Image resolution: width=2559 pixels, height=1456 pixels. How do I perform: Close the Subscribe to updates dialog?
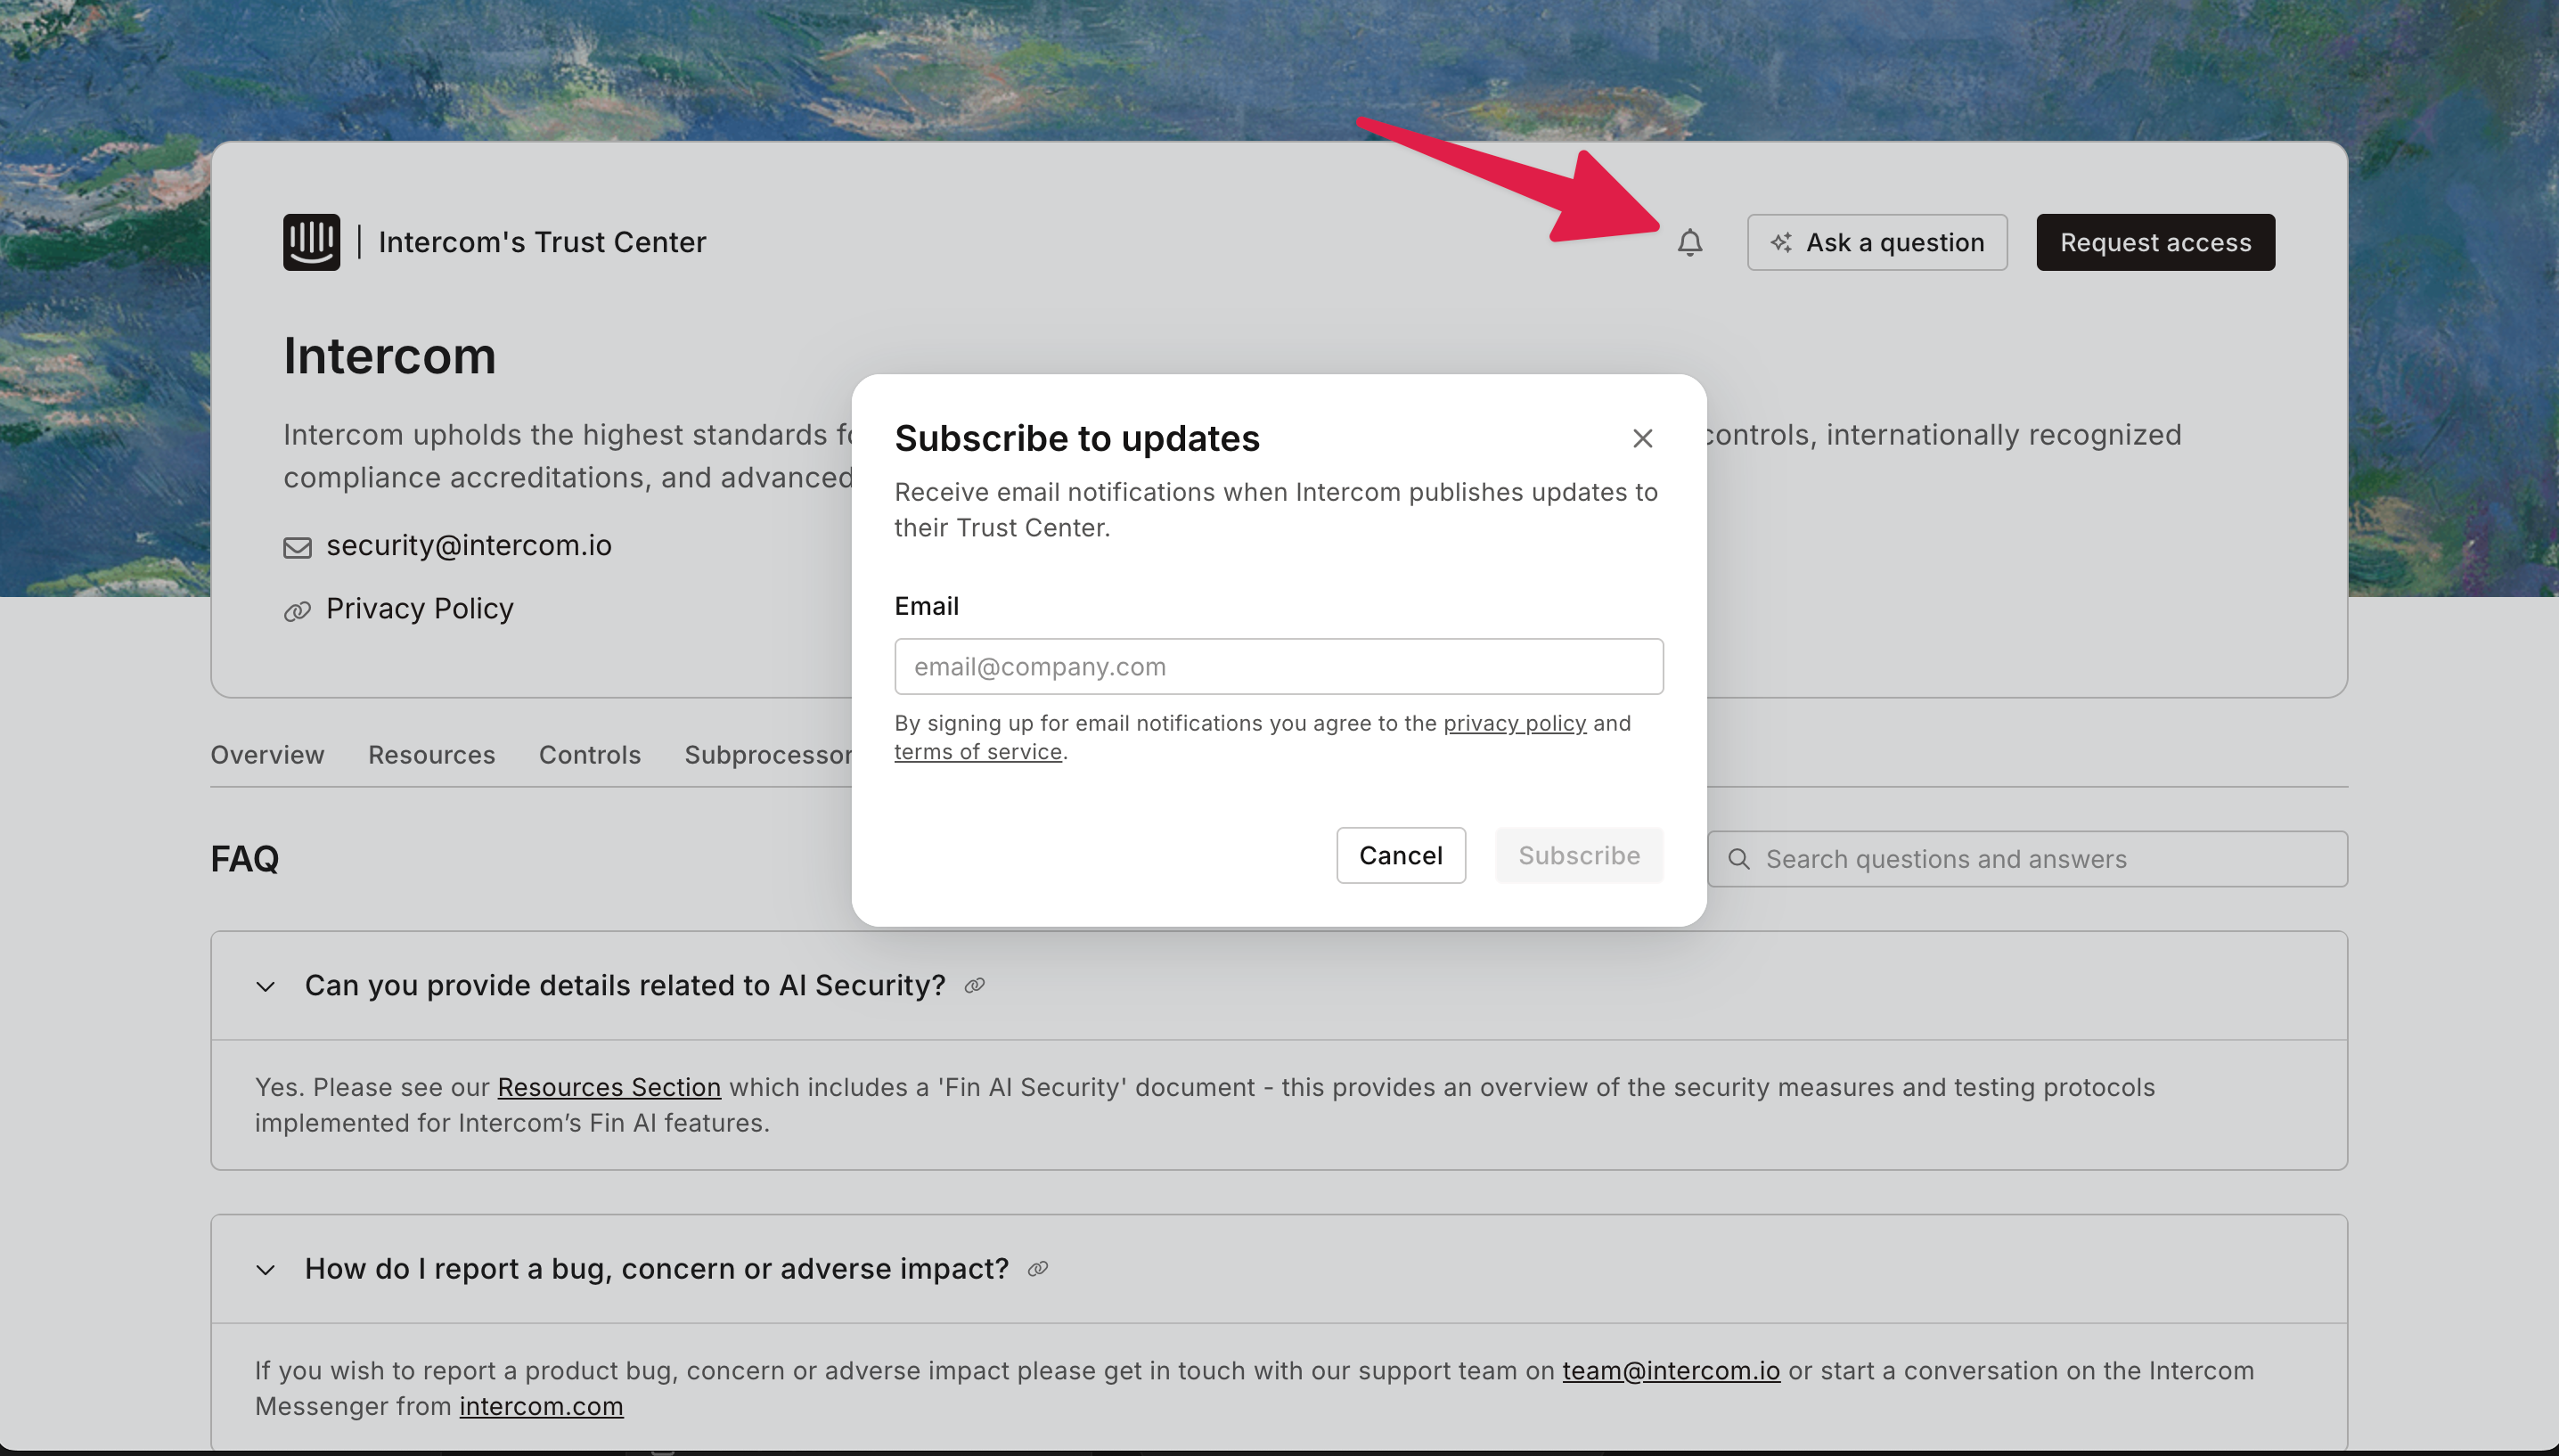pos(1642,438)
